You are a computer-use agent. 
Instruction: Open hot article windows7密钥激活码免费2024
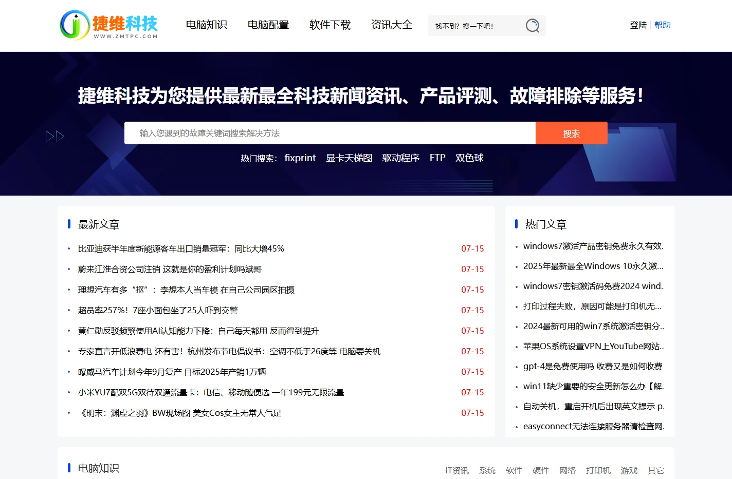(x=593, y=286)
